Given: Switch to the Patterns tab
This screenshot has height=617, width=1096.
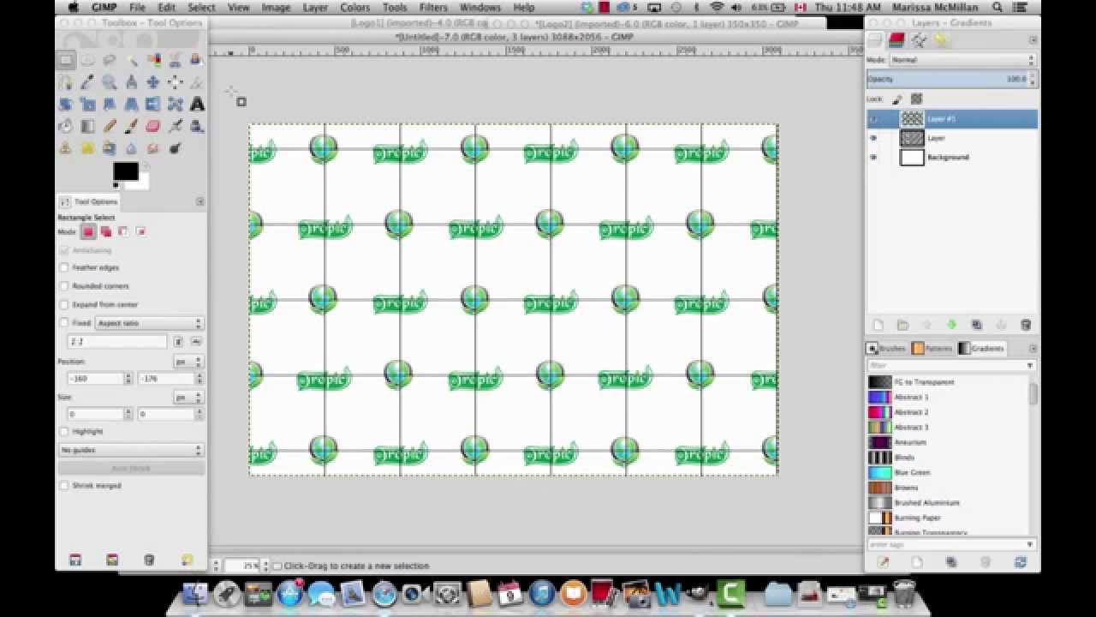Looking at the screenshot, I should click(932, 349).
